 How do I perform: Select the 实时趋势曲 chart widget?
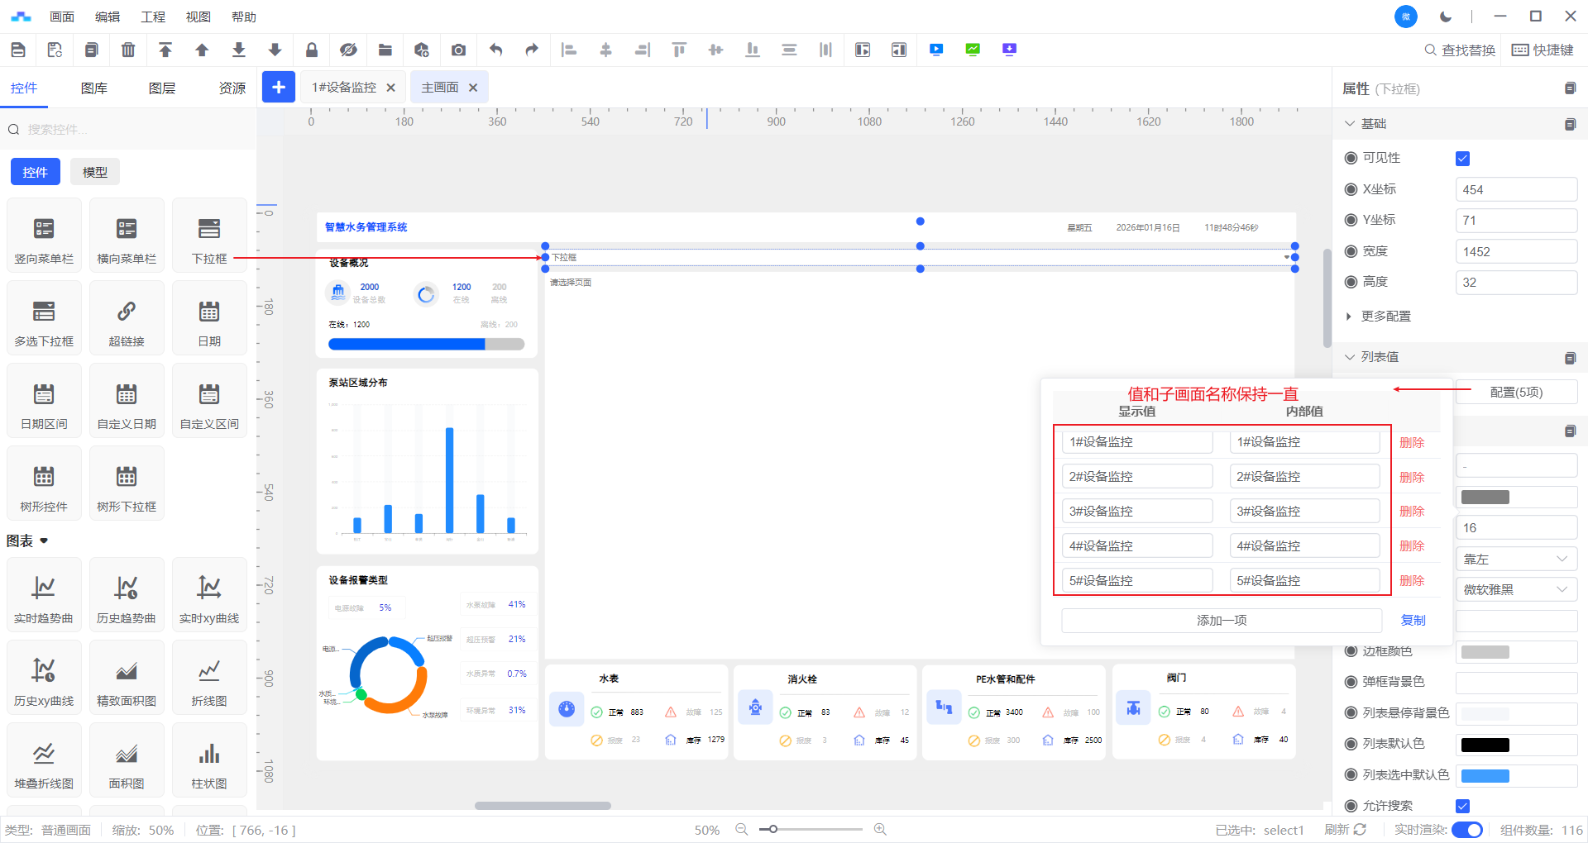pos(44,595)
